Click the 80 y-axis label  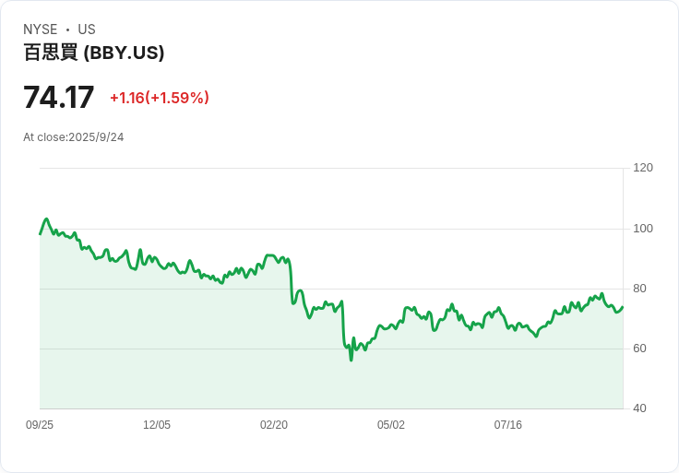tap(641, 289)
